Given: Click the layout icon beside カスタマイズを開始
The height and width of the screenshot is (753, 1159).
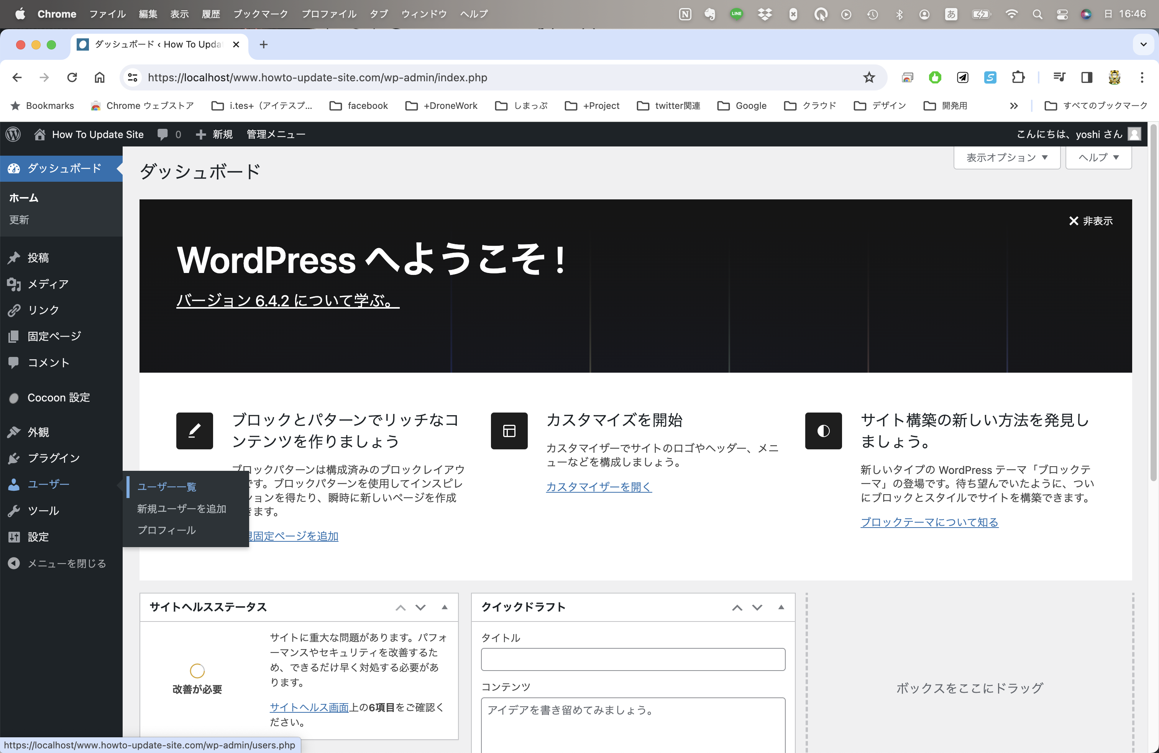Looking at the screenshot, I should click(x=509, y=431).
